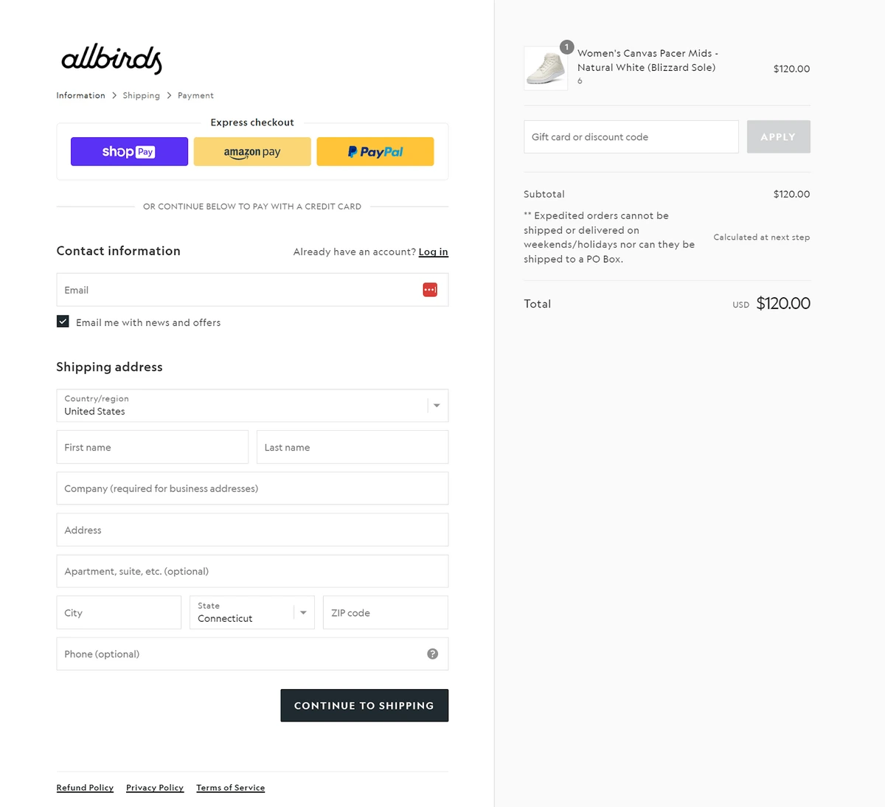Check out using PayPal
Image resolution: width=885 pixels, height=807 pixels.
375,151
